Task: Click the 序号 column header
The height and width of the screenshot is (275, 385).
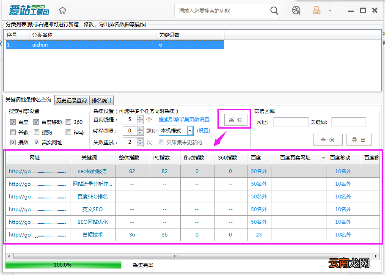Action: [x=17, y=35]
